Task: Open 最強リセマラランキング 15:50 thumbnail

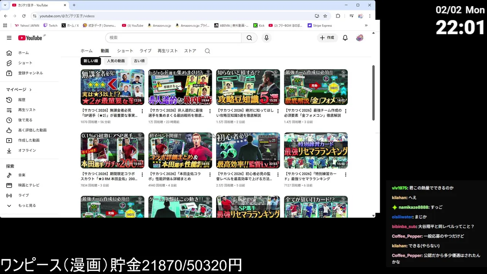Action: 316,150
